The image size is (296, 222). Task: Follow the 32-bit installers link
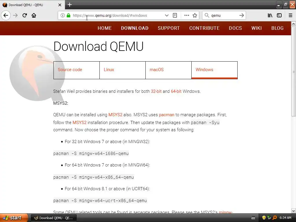click(156, 91)
